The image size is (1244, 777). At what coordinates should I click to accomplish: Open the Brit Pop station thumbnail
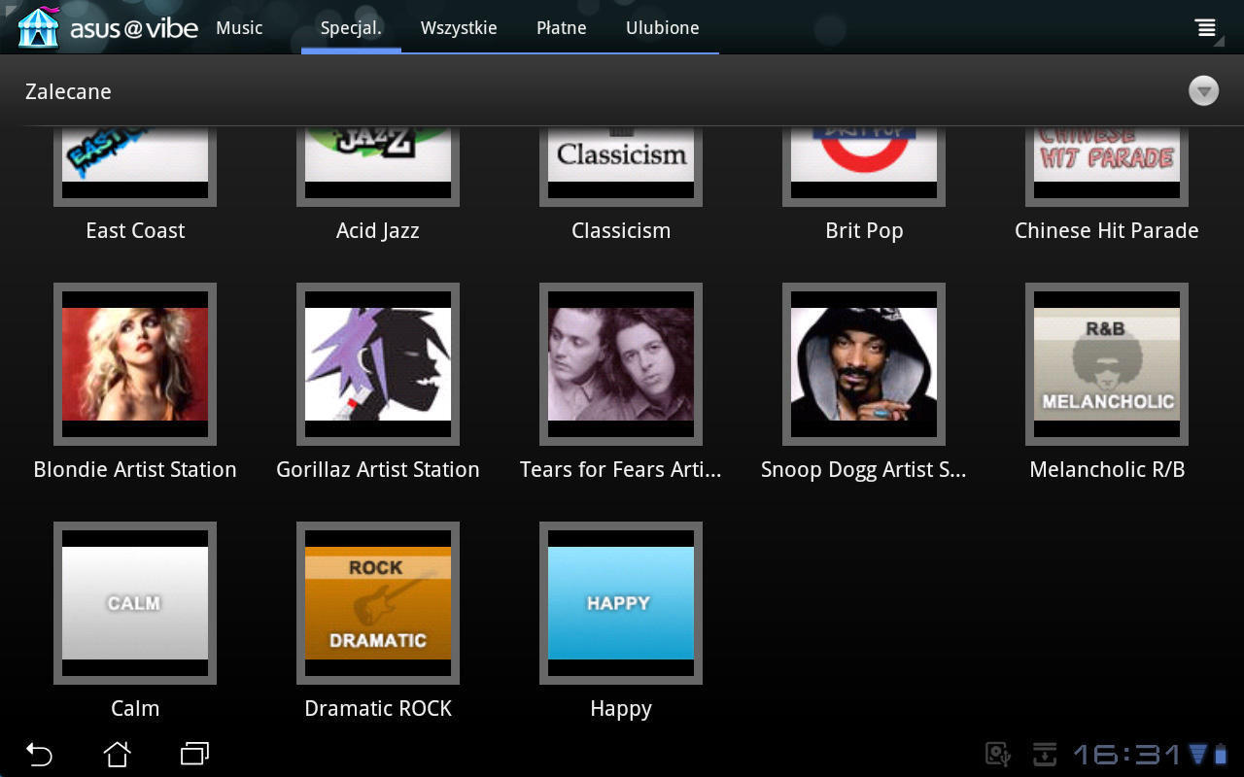pos(864,166)
